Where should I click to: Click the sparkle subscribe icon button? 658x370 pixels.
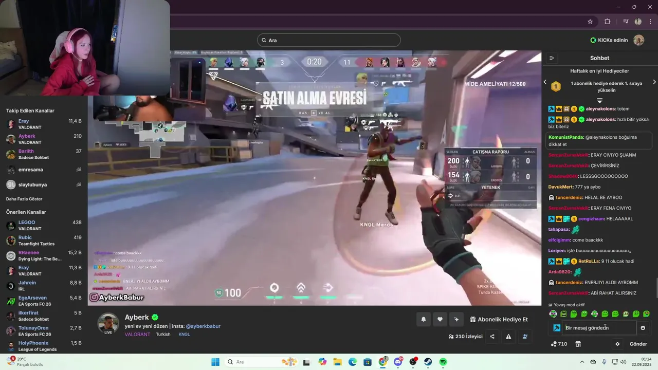click(456, 319)
